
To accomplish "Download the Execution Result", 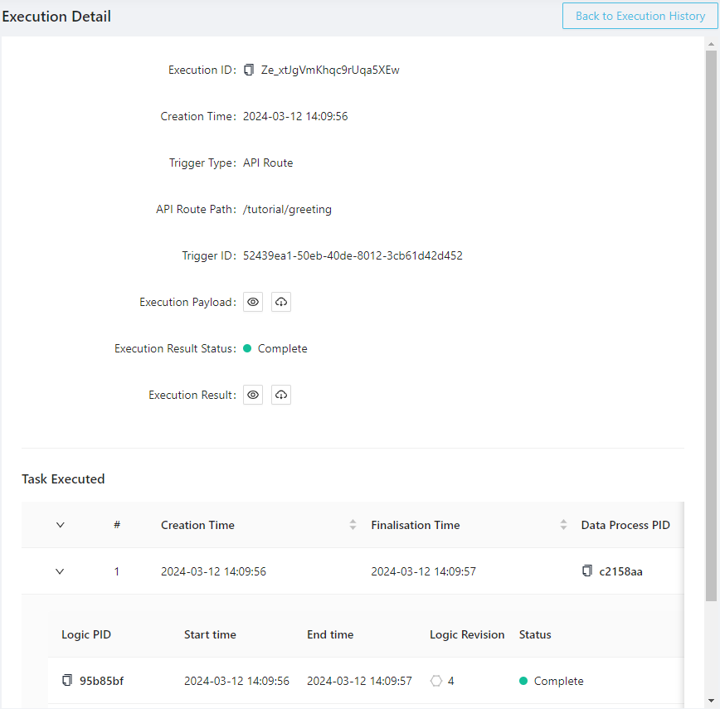I will click(281, 396).
